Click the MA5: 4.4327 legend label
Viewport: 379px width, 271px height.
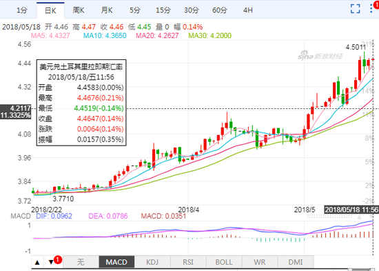click(50, 36)
